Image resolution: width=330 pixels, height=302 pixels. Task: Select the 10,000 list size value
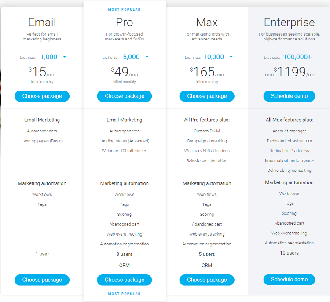(213, 57)
